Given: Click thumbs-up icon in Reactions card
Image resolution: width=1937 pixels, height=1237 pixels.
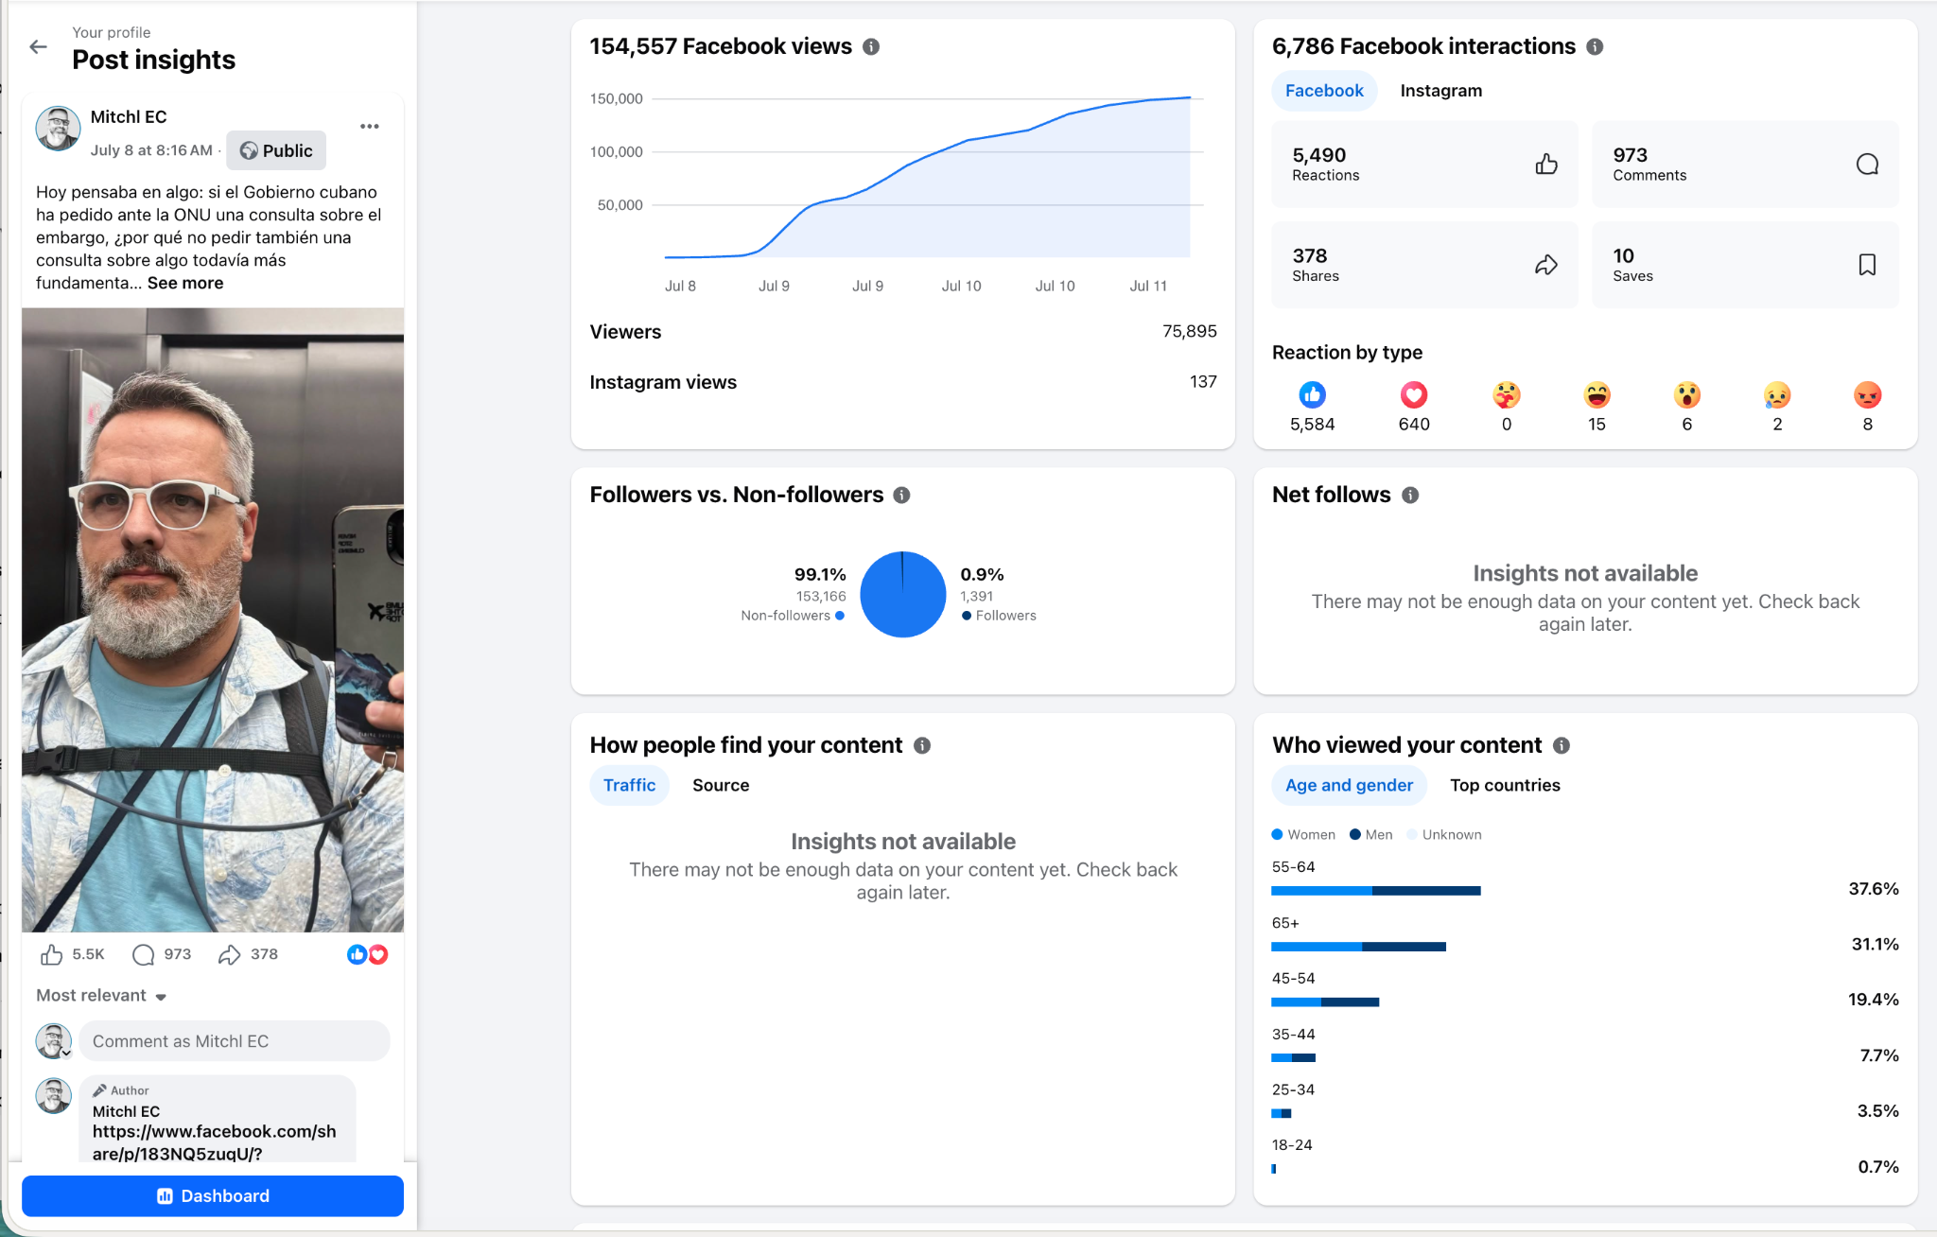Looking at the screenshot, I should (1546, 165).
